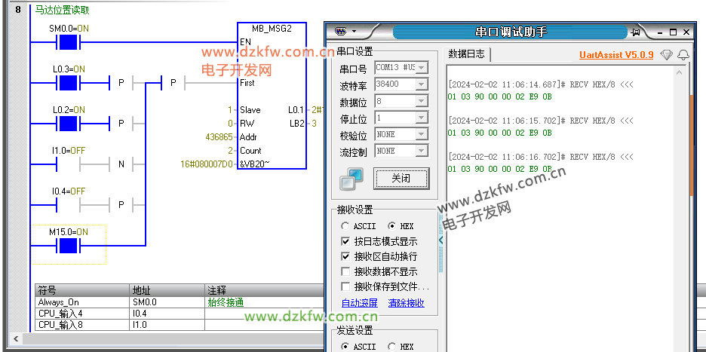Expand the 波特率 38400 dropdown

[422, 84]
